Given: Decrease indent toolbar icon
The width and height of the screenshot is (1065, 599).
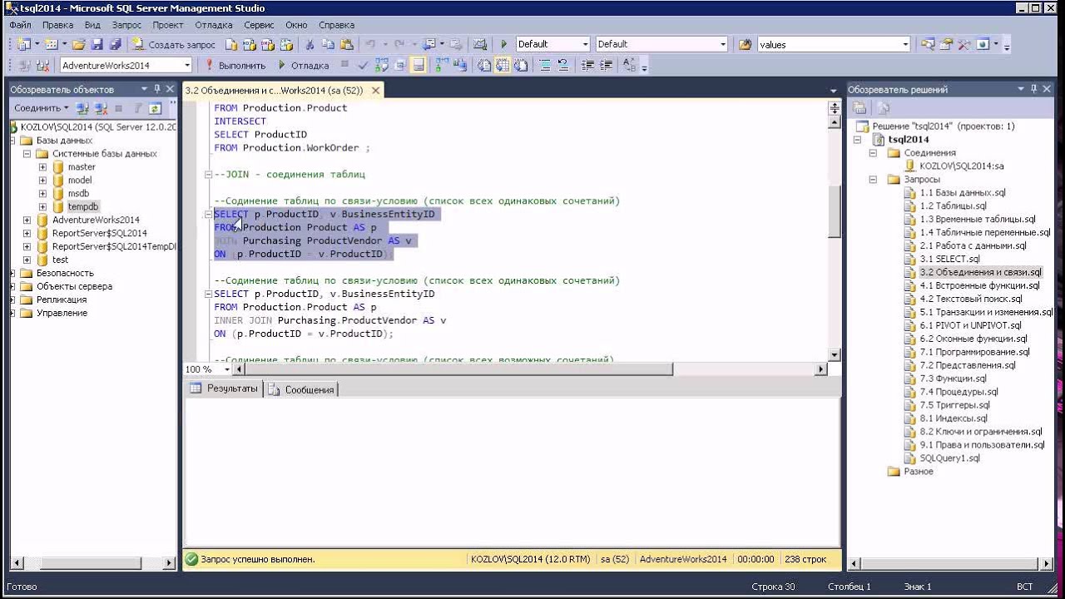Looking at the screenshot, I should 587,65.
